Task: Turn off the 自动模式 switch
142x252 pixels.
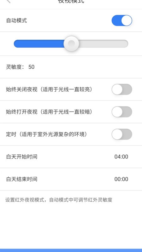Action: pos(122,20)
